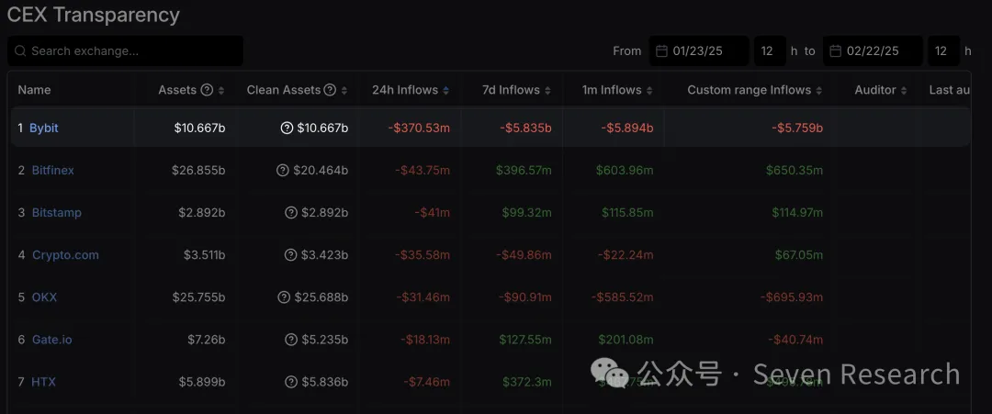Image resolution: width=992 pixels, height=414 pixels.
Task: Open the Gate.io exchange link
Action: pyautogui.click(x=51, y=340)
